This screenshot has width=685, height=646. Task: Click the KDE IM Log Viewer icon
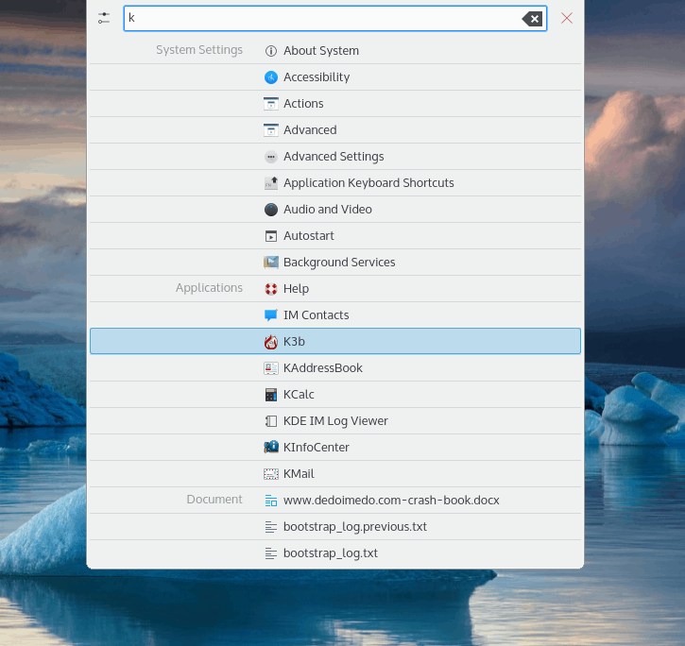point(271,421)
